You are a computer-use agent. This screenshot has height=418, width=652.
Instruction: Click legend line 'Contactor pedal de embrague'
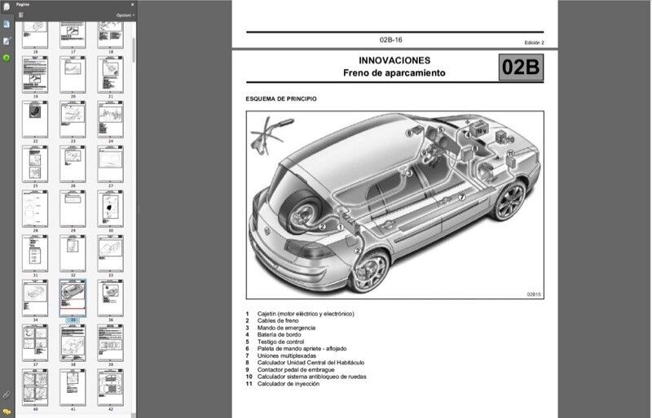tap(296, 369)
